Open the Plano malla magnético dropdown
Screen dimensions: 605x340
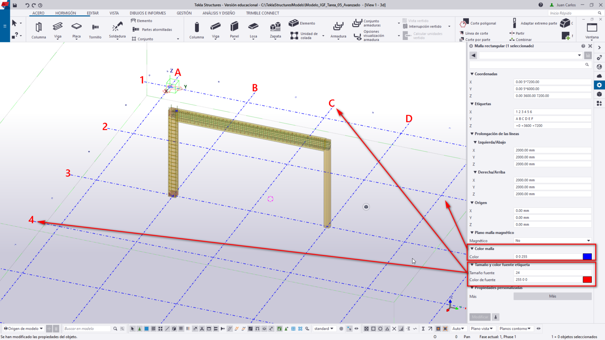(552, 241)
